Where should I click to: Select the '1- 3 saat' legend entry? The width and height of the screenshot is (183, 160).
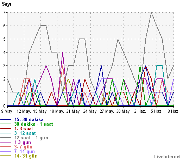(x=24, y=128)
